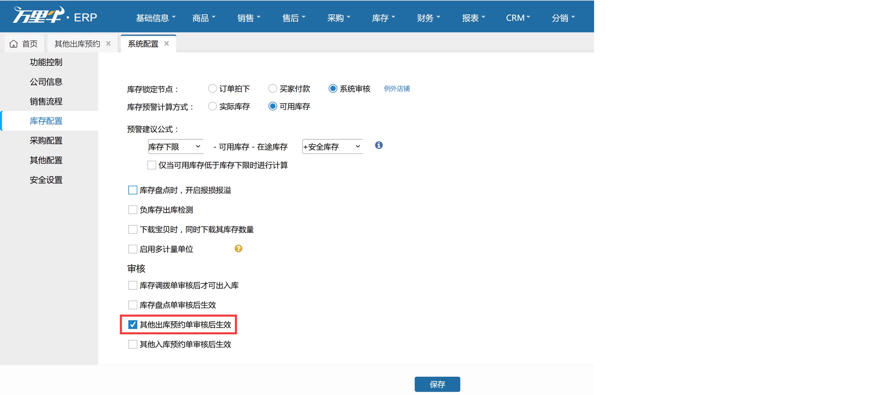Click the home icon in the 首页 tab
This screenshot has height=395, width=875.
pyautogui.click(x=14, y=44)
